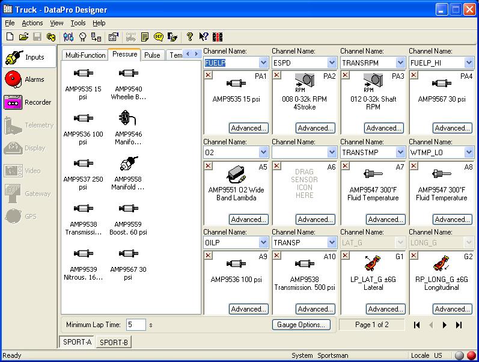
Task: Open Advanced settings for channel PA2
Action: [x=315, y=128]
